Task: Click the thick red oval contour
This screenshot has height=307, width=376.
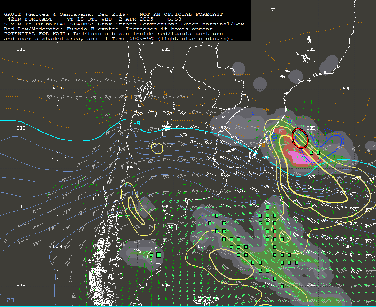Action: tap(300, 138)
